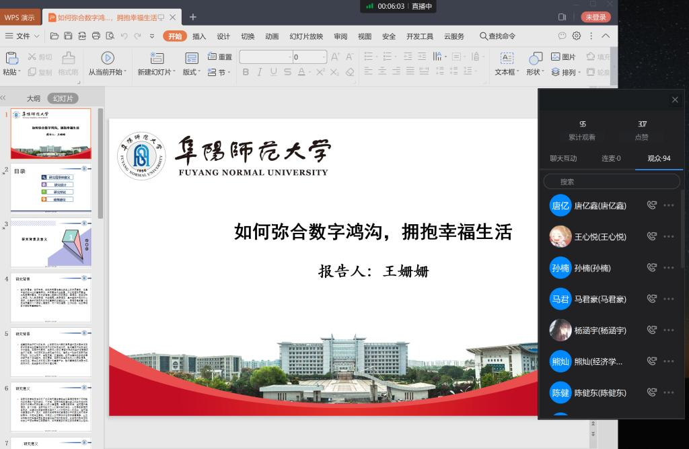The height and width of the screenshot is (449, 689).
Task: Click the audience search (搜索) field
Action: point(612,182)
